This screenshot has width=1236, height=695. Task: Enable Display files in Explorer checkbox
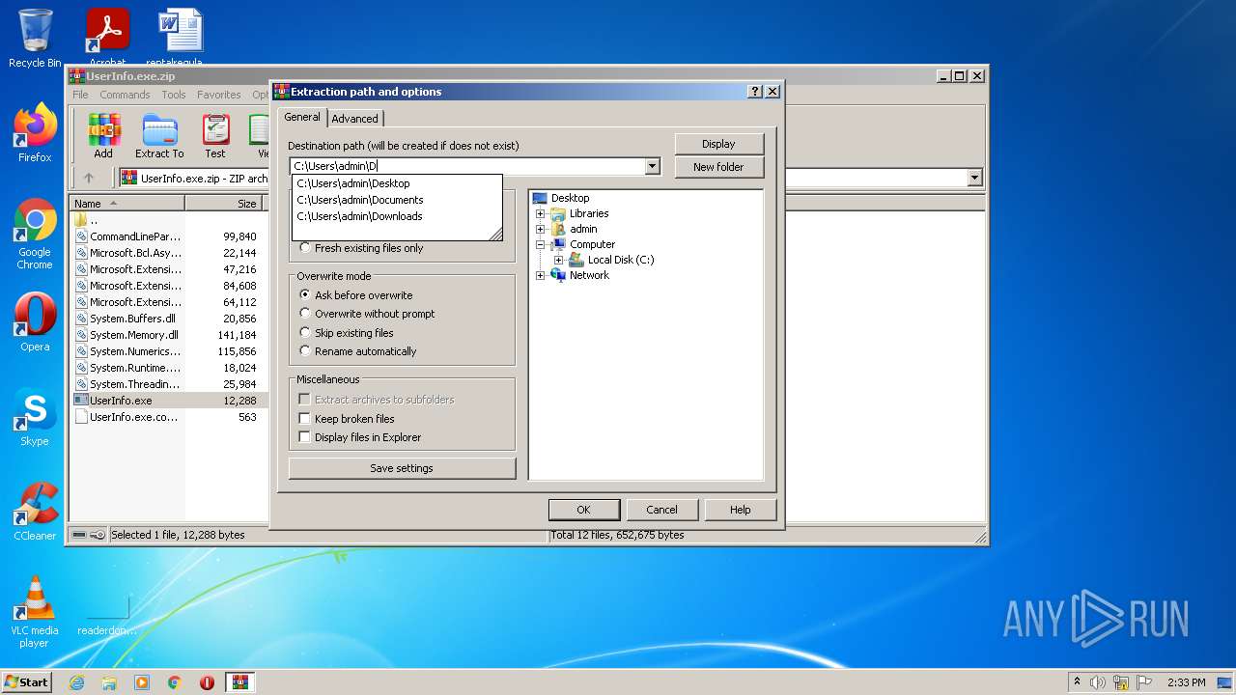click(305, 437)
